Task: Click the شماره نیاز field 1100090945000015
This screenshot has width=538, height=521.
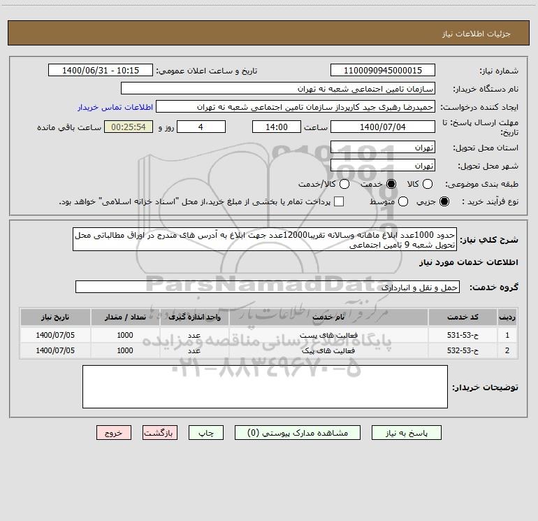Action: [x=383, y=71]
